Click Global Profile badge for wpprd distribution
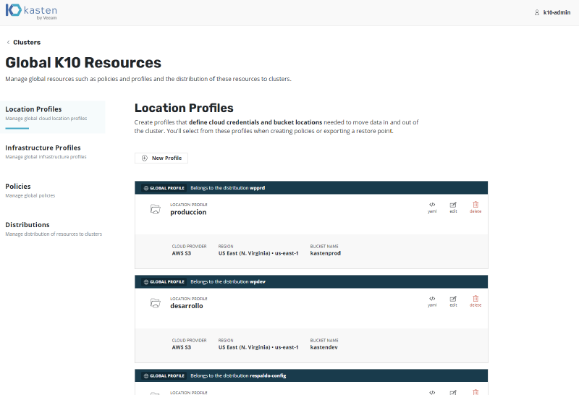 pos(164,188)
